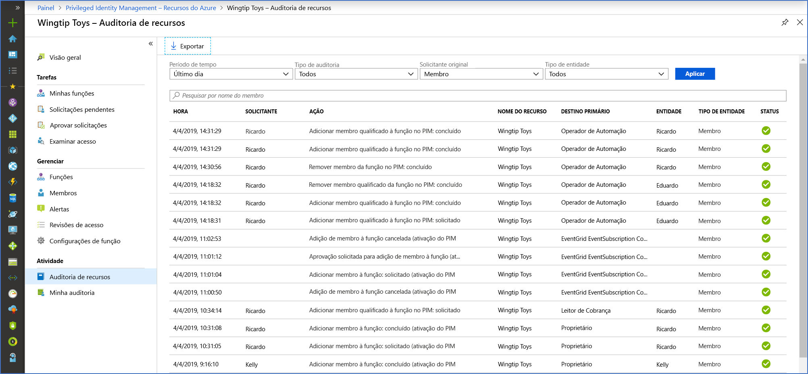This screenshot has width=808, height=374.
Task: Open the Security Center green lock icon
Action: [x=13, y=326]
